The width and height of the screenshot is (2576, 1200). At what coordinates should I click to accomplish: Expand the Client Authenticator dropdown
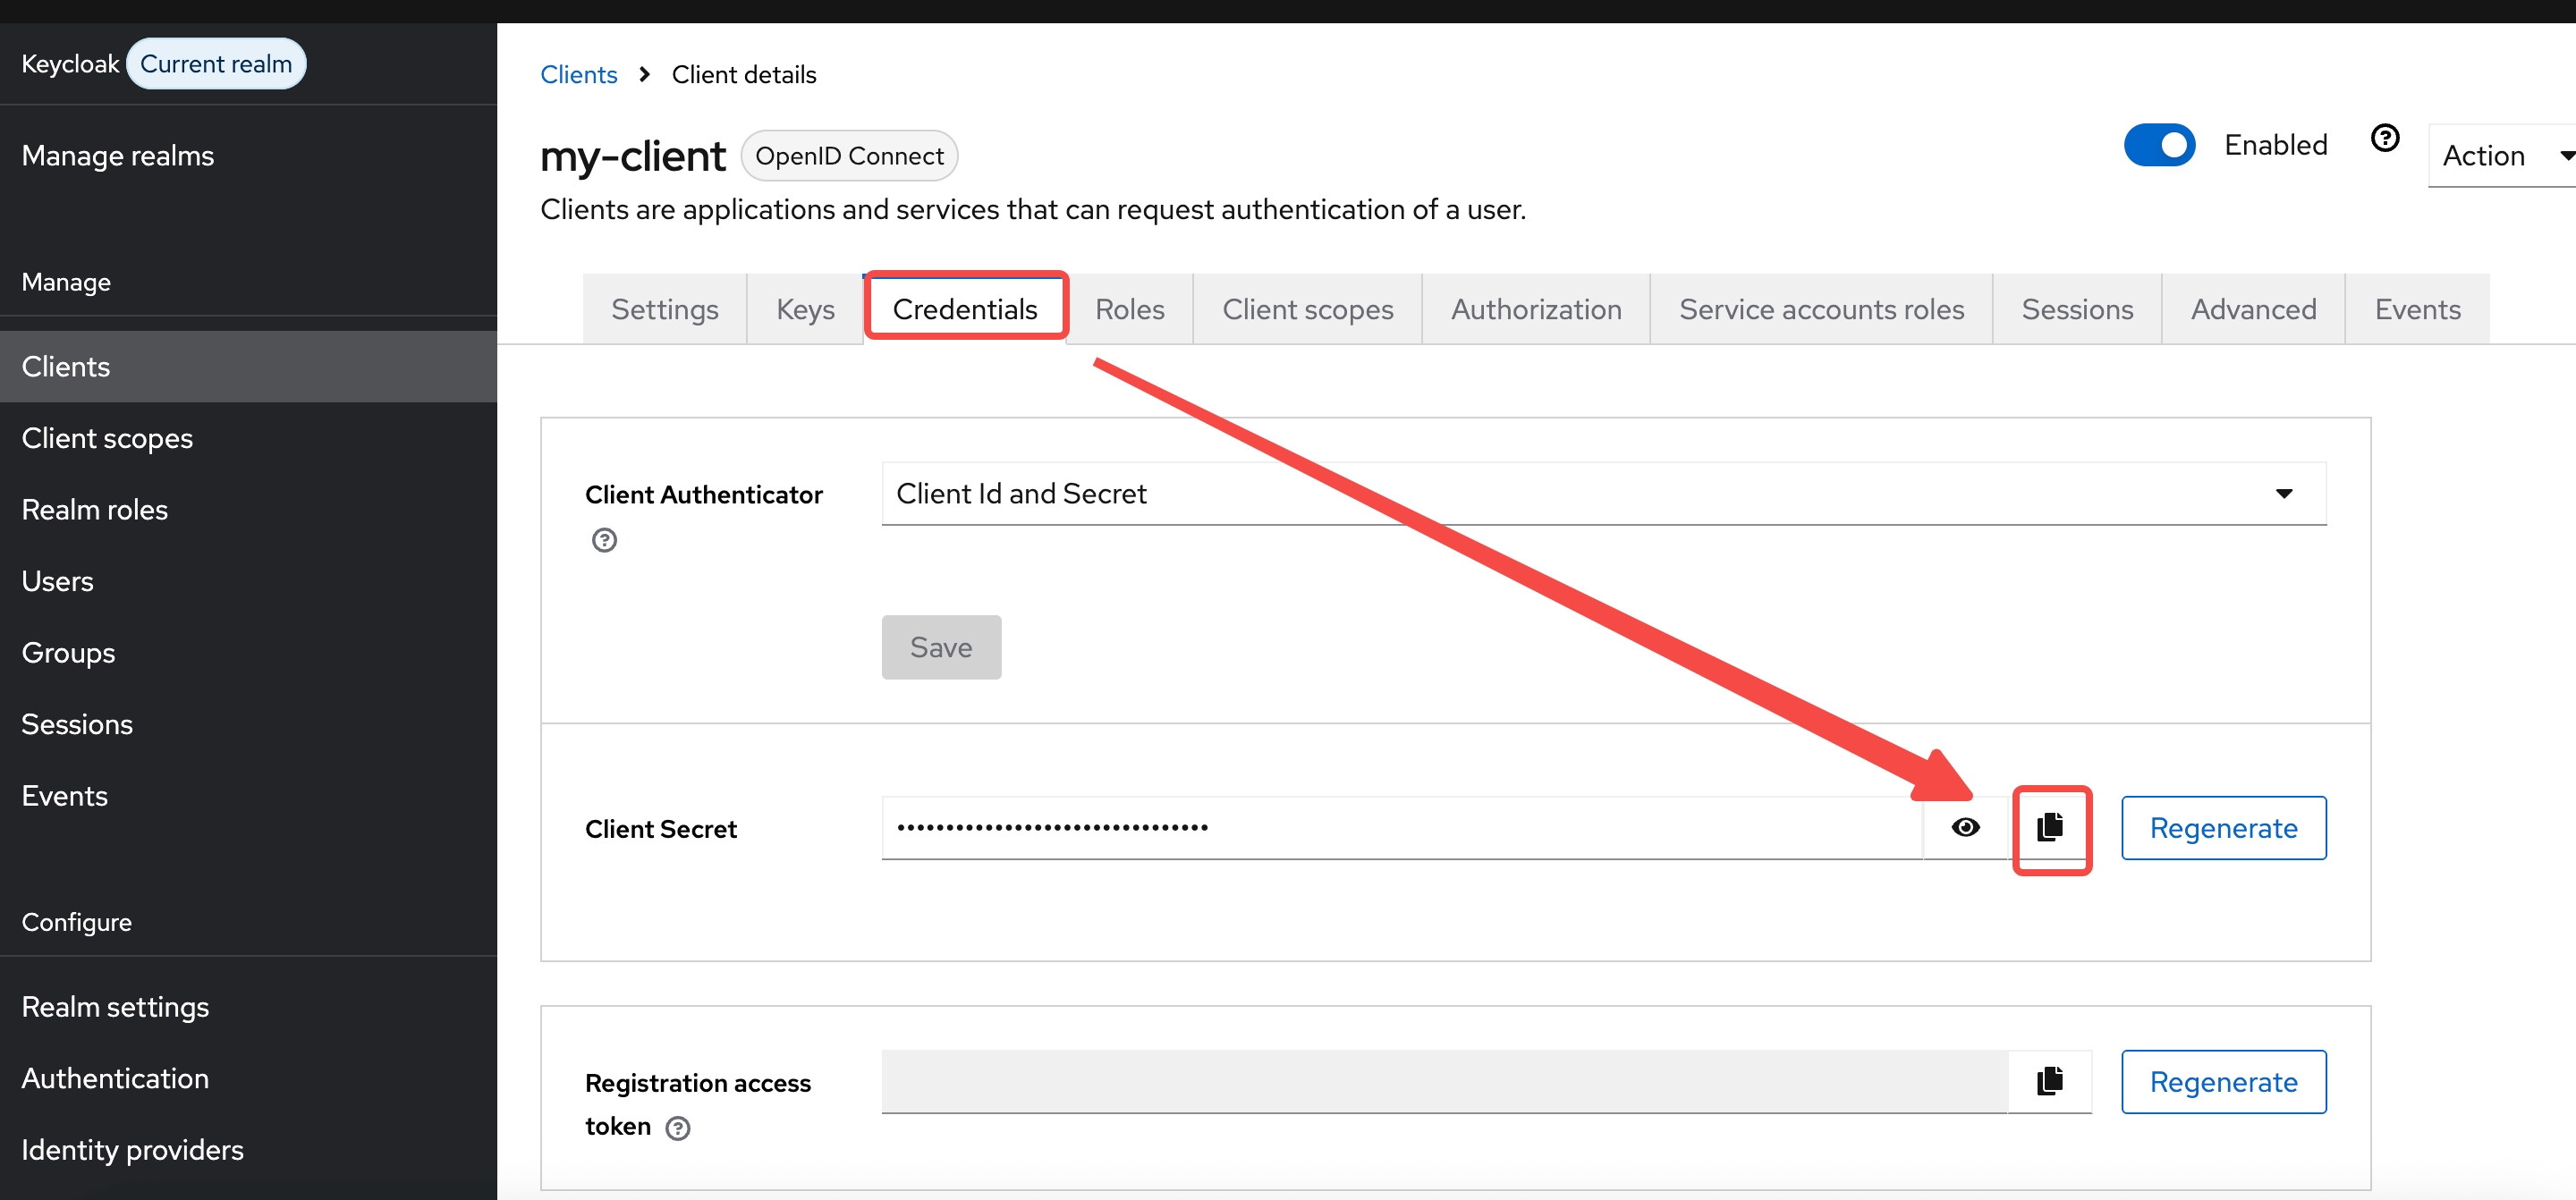click(1604, 494)
